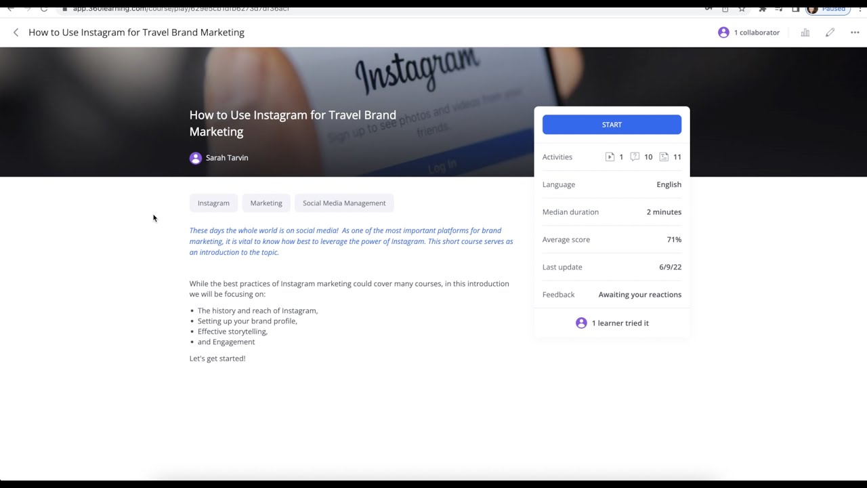
Task: Click the 'Activities' label
Action: (557, 157)
